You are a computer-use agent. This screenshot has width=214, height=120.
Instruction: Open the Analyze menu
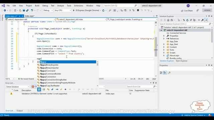click(x=61, y=6)
